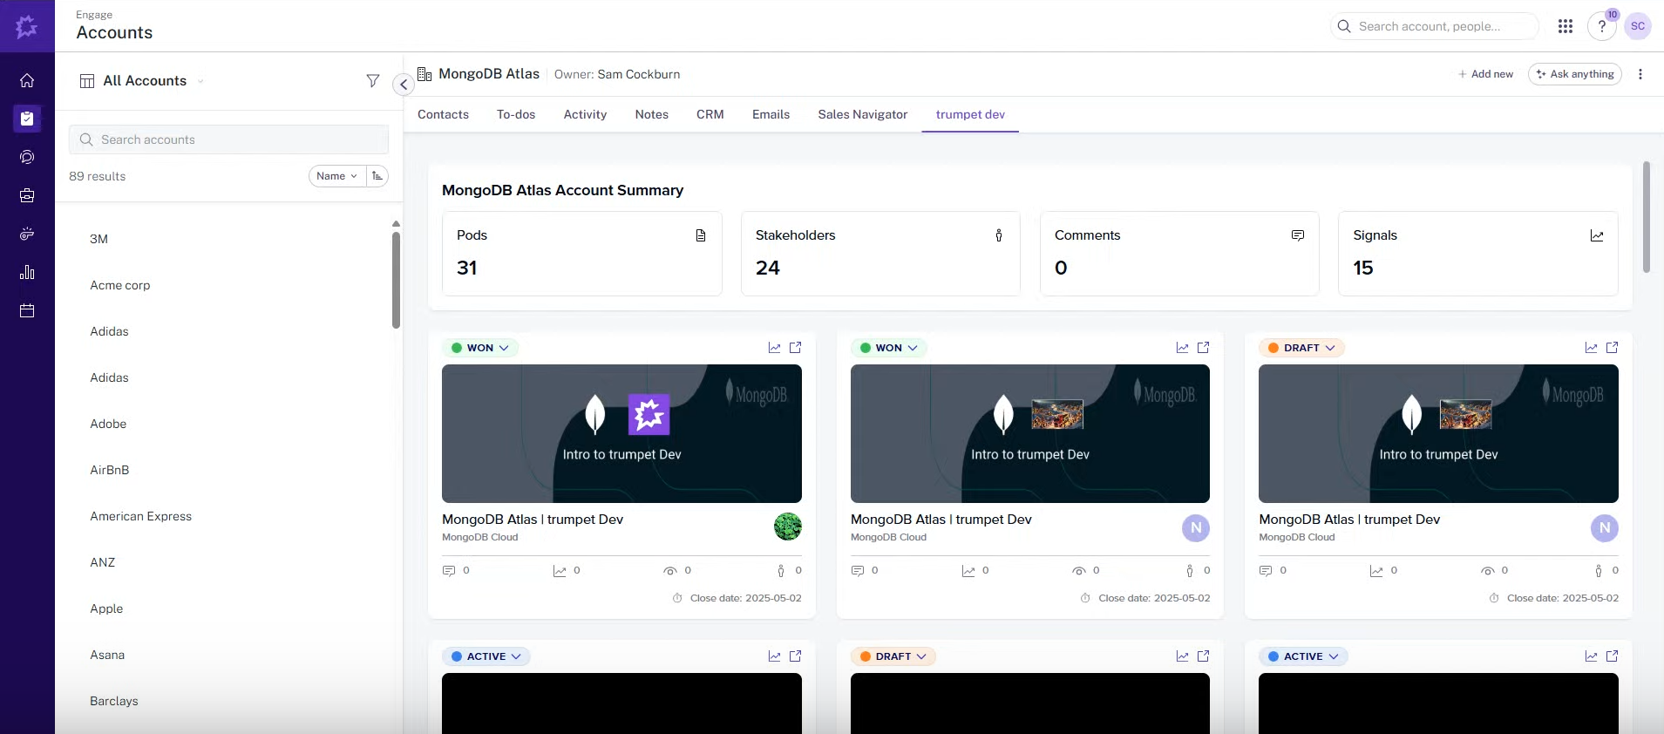Open the three-dot more options menu
This screenshot has width=1664, height=734.
pos(1640,74)
